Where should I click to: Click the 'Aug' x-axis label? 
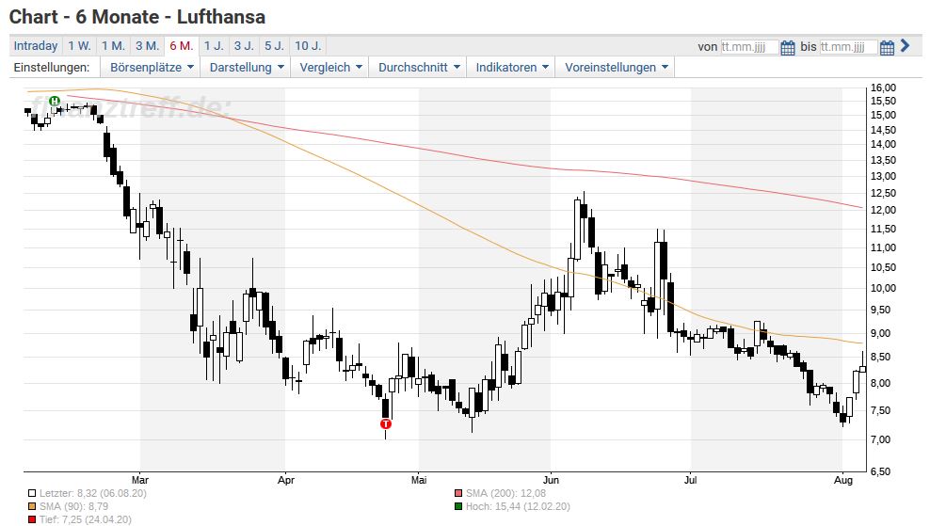pyautogui.click(x=842, y=480)
